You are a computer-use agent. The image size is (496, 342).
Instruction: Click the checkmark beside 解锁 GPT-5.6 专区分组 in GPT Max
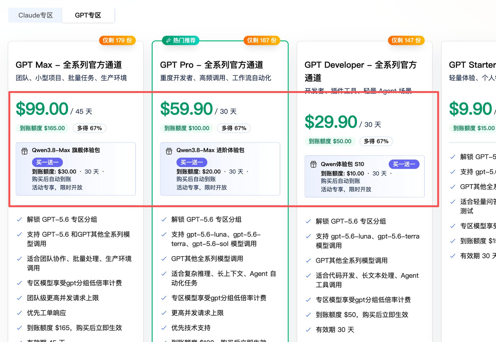tap(19, 220)
